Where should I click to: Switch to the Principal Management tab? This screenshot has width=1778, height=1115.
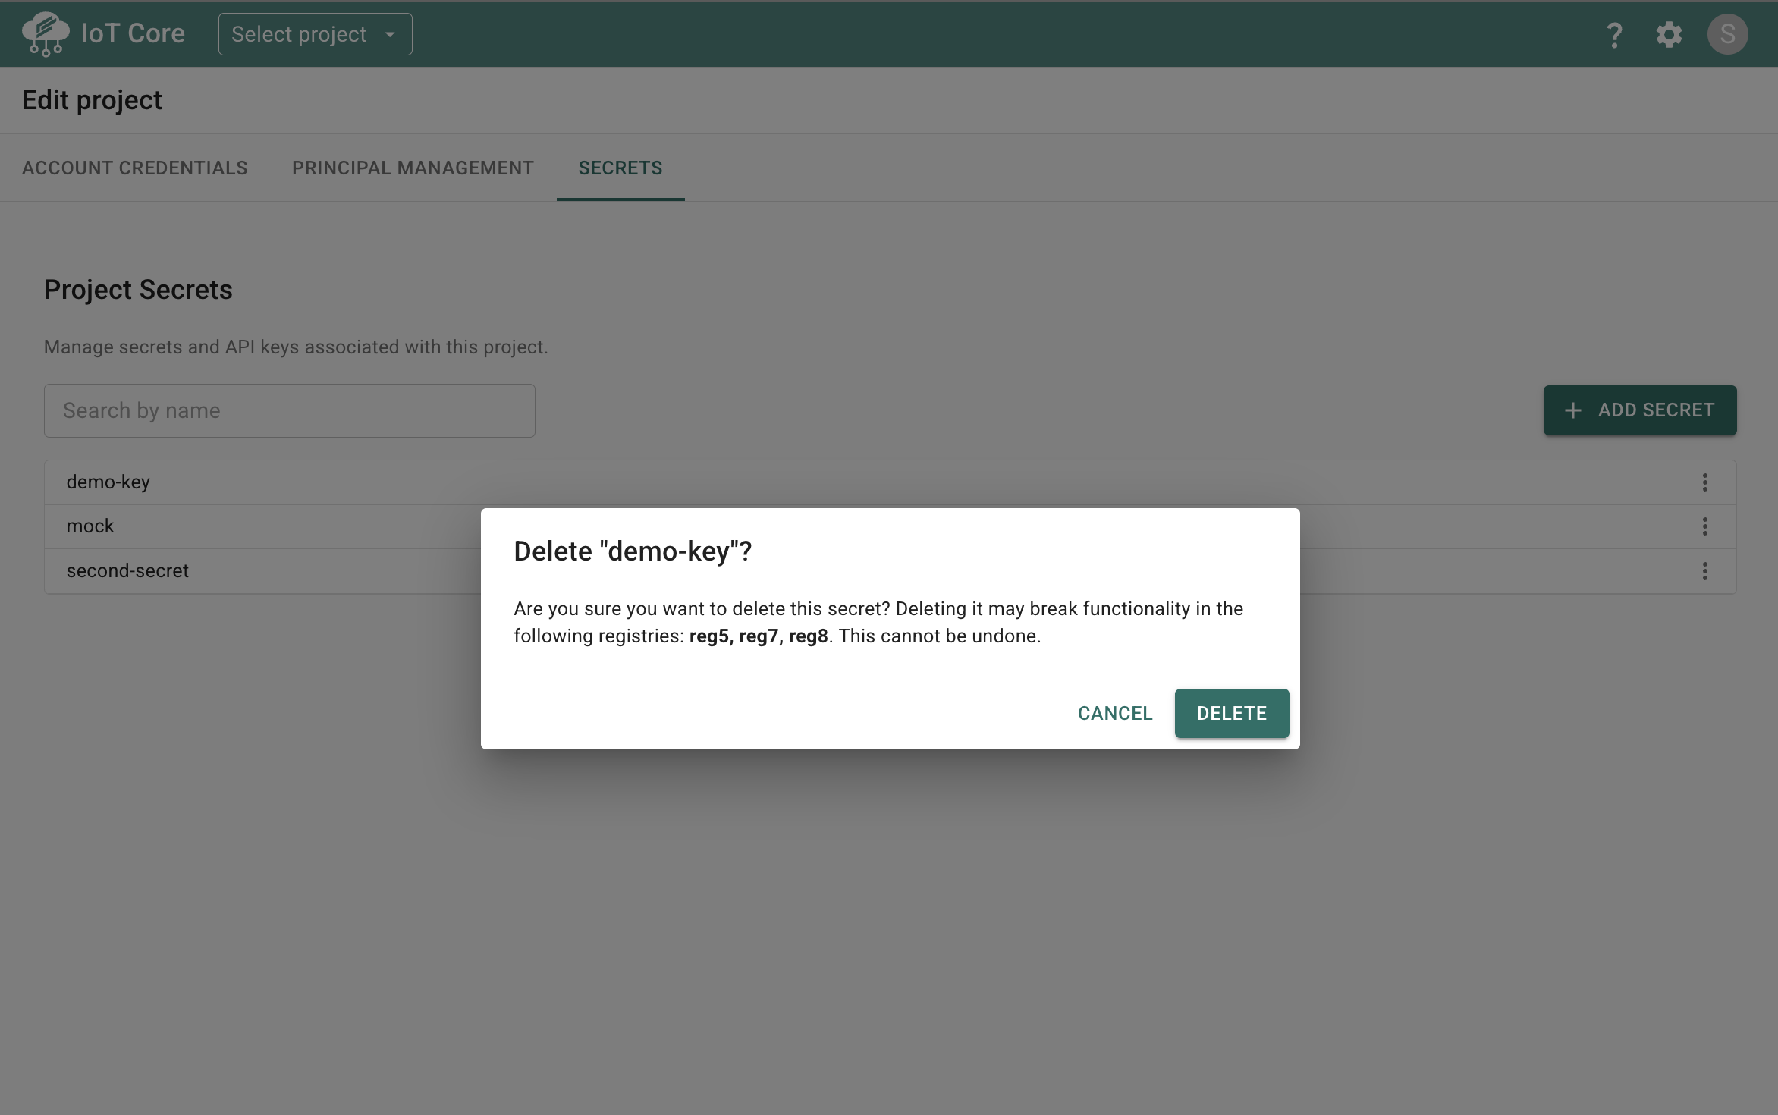coord(413,168)
